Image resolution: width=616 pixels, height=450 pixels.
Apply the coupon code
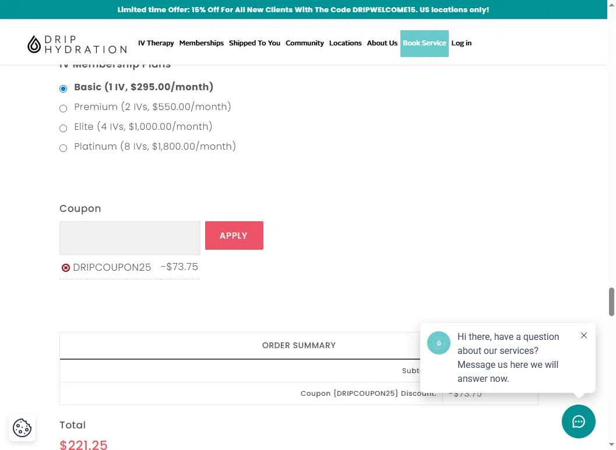click(234, 235)
